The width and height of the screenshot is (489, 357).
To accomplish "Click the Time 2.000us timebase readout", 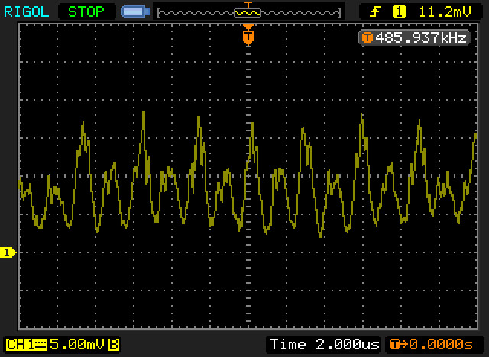I will click(x=324, y=345).
